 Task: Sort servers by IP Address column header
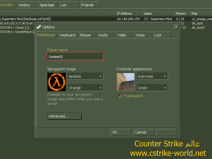[129, 13]
